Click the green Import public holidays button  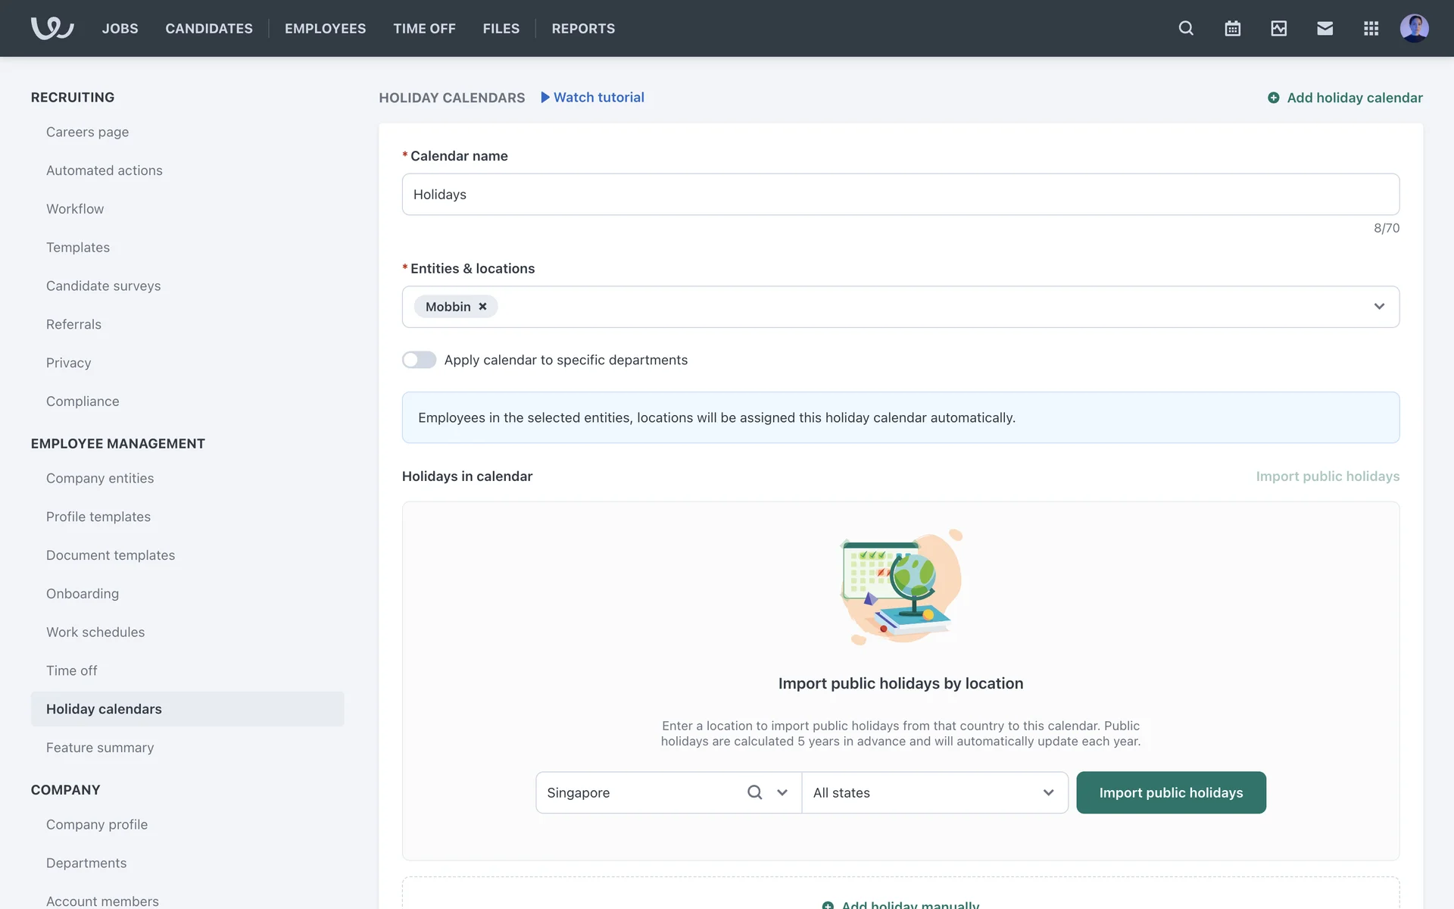tap(1171, 792)
